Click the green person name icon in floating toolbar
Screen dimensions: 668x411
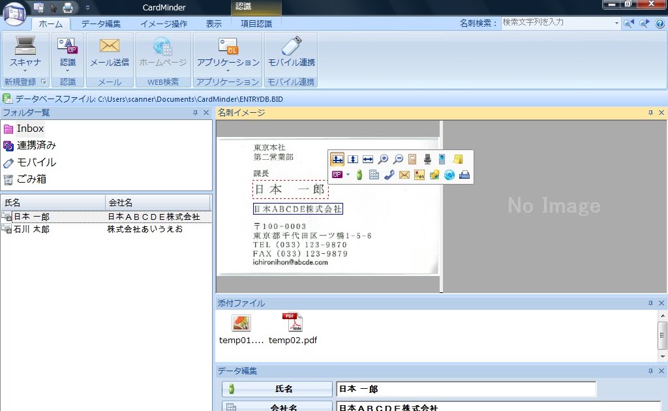coord(359,175)
